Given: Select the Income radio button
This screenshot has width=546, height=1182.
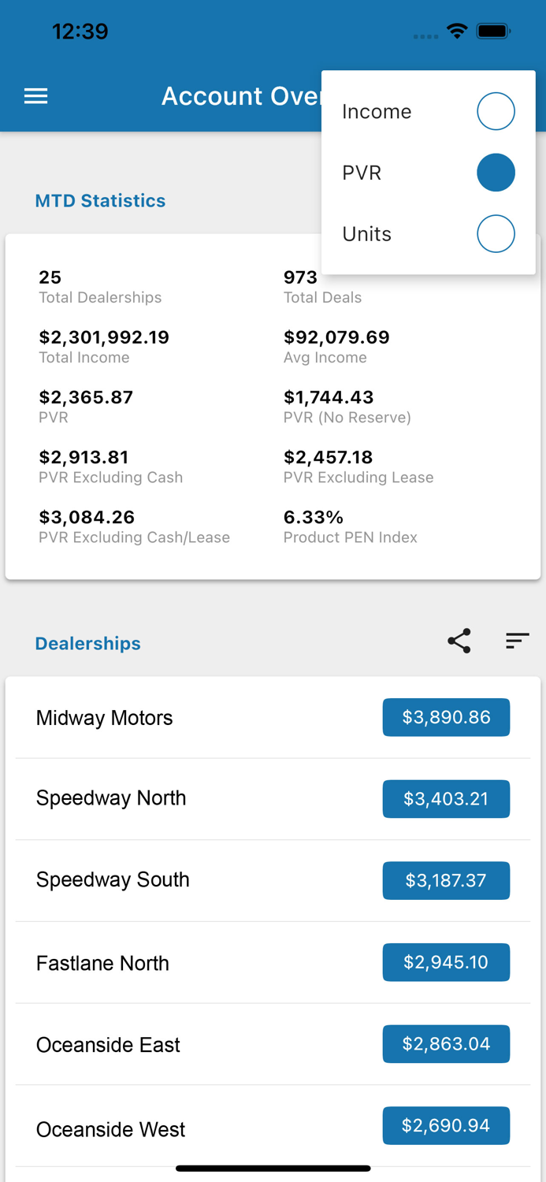Looking at the screenshot, I should (x=496, y=111).
